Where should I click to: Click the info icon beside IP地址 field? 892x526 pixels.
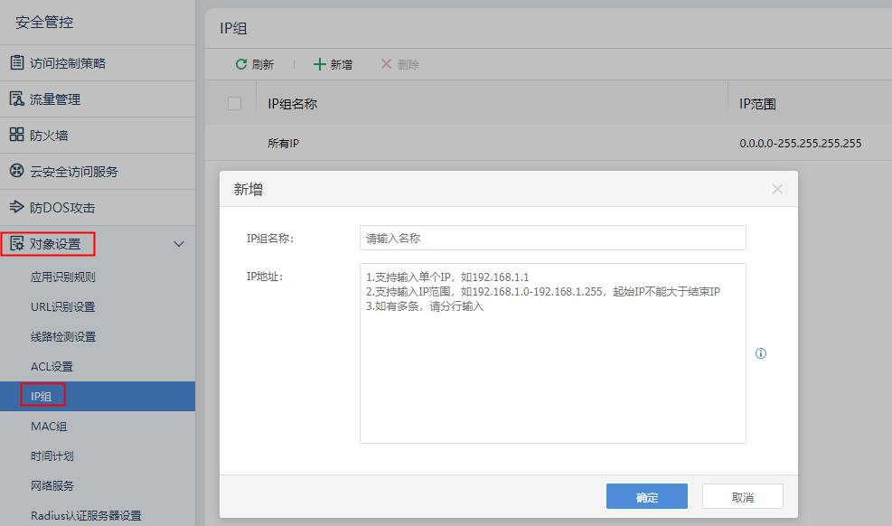coord(760,353)
